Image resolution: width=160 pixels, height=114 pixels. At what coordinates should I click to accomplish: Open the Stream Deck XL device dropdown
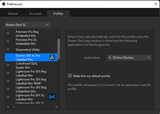tap(27, 25)
